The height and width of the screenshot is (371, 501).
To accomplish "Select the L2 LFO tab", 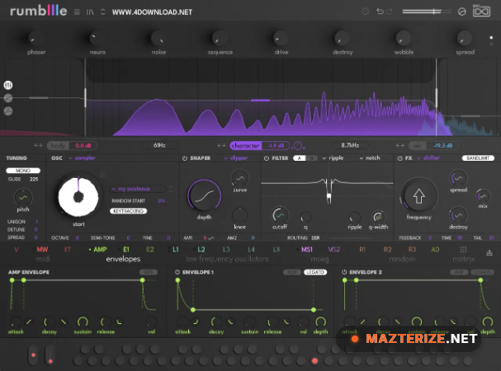I will (201, 249).
